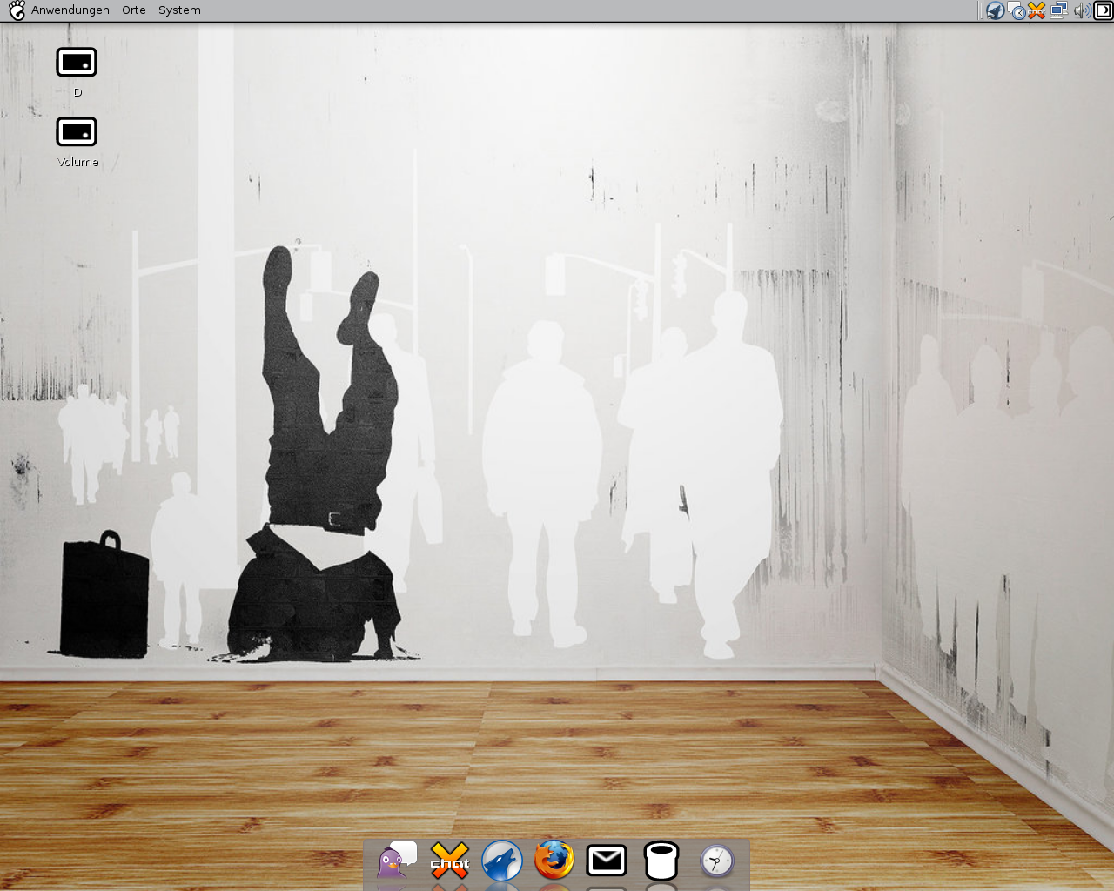Click the clock icon in dock

pyautogui.click(x=717, y=861)
